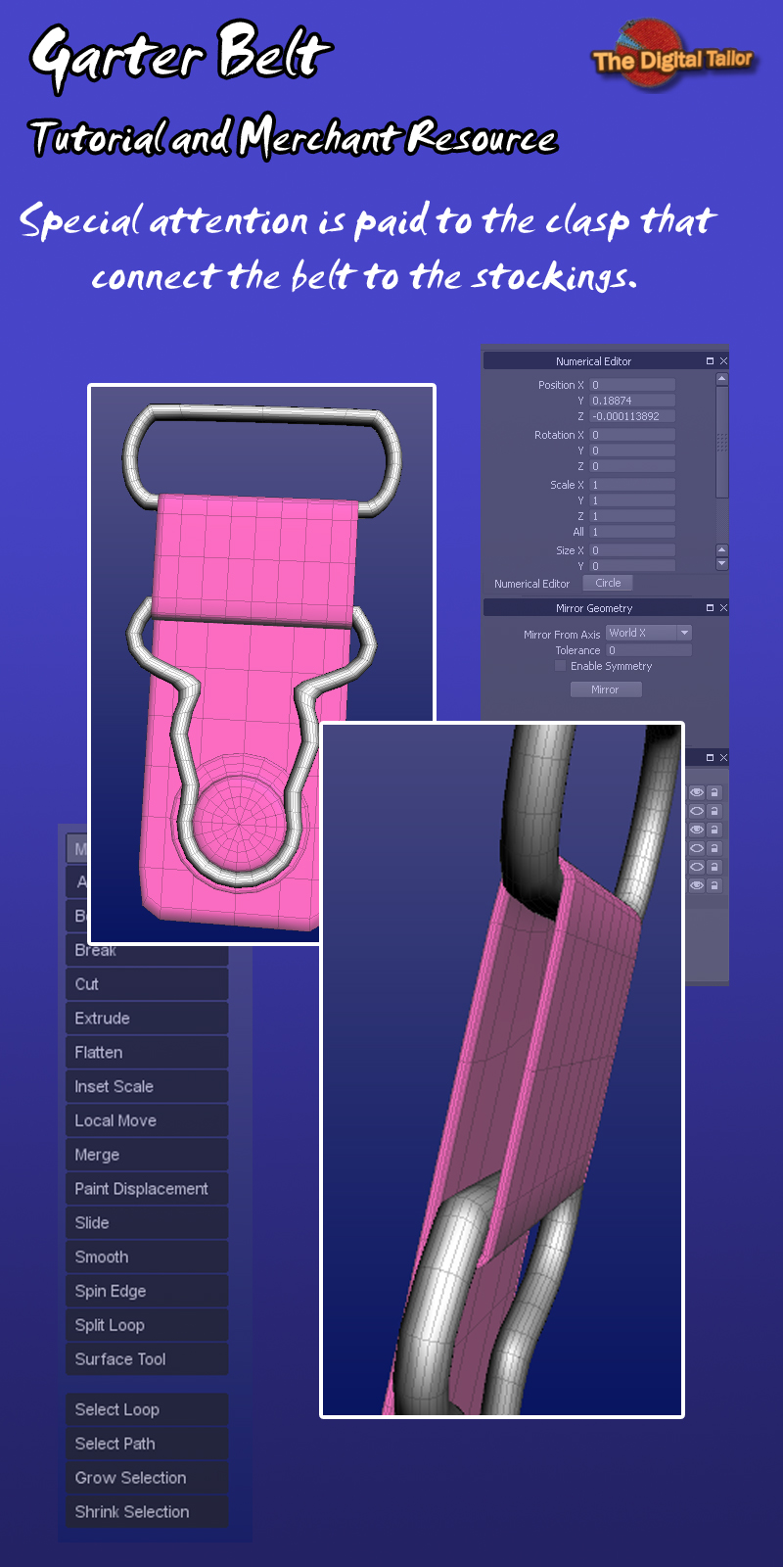Undock the Numerical Editor panel via square icon
Screen dimensions: 783x1567
[711, 361]
